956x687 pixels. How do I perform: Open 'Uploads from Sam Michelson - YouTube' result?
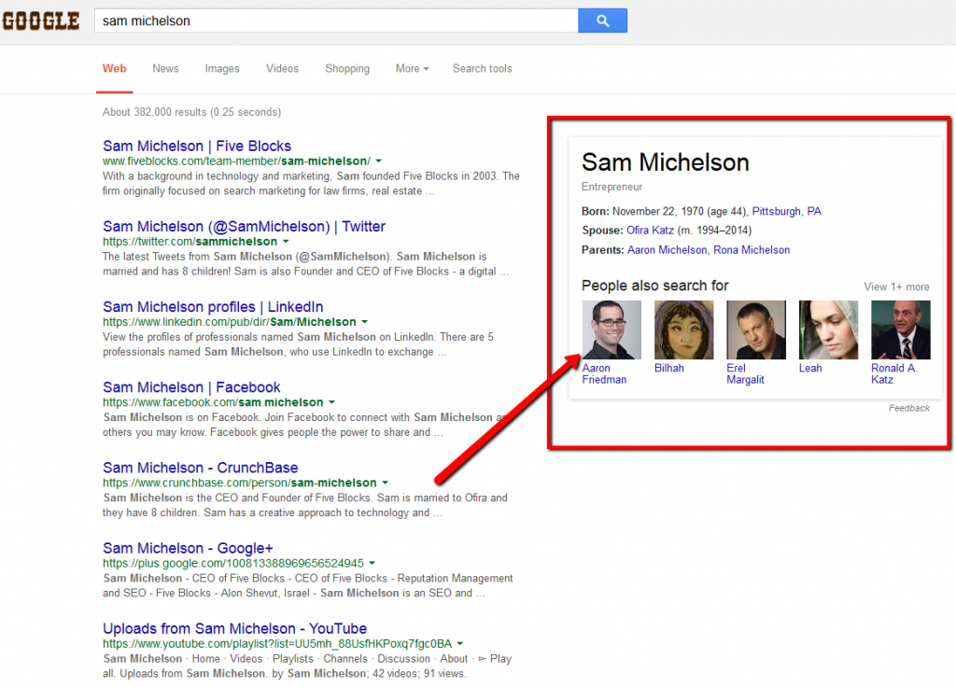pos(234,629)
